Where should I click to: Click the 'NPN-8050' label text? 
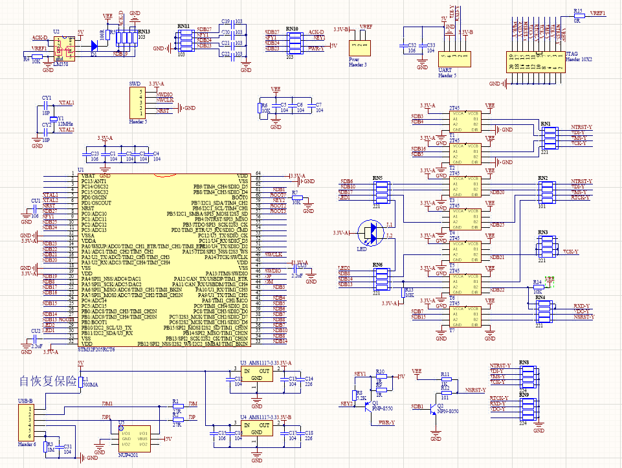[448, 411]
